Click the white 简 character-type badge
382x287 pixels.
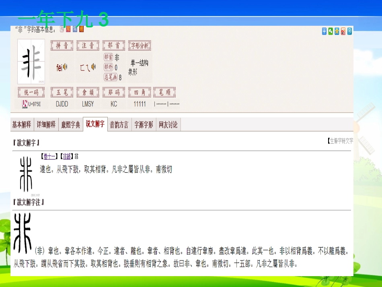coord(62,29)
